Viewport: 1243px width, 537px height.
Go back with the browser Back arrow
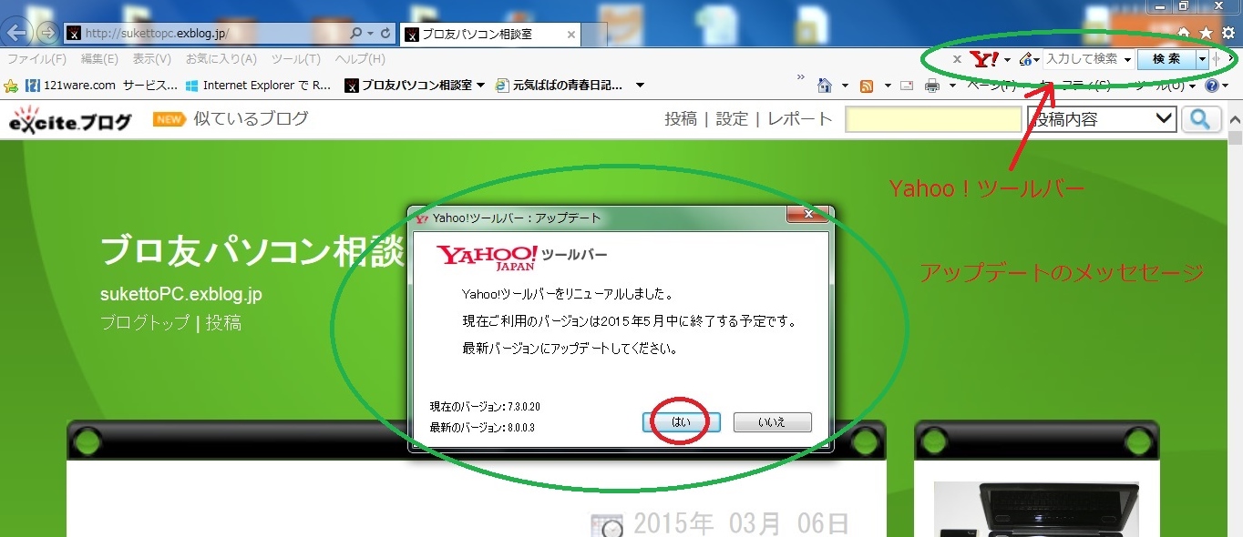pos(15,34)
